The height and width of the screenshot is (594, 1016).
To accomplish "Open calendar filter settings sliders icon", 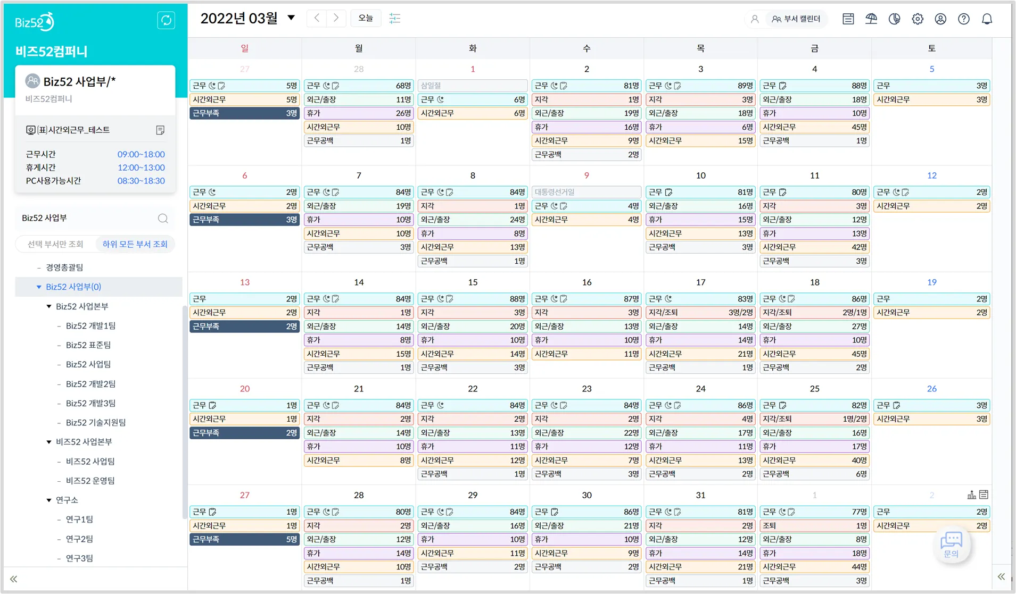I will (x=395, y=19).
